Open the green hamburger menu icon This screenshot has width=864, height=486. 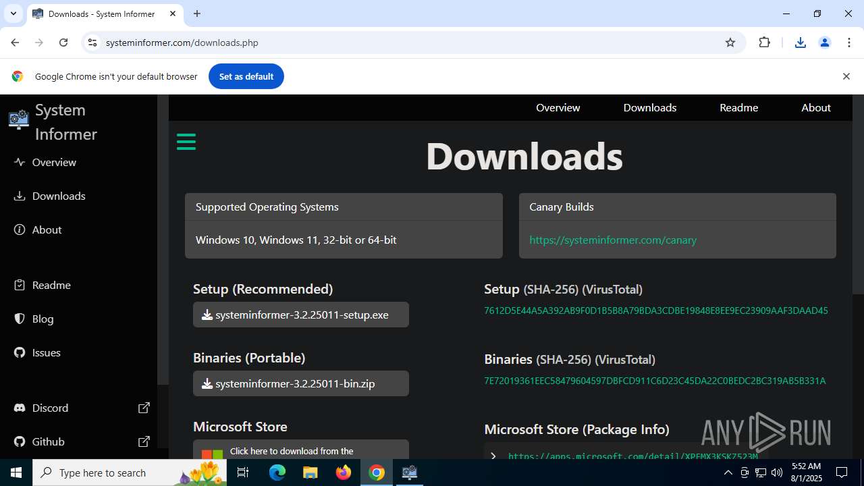point(186,142)
